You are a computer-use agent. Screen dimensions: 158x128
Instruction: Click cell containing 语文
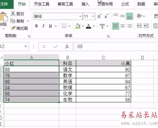click(68, 69)
